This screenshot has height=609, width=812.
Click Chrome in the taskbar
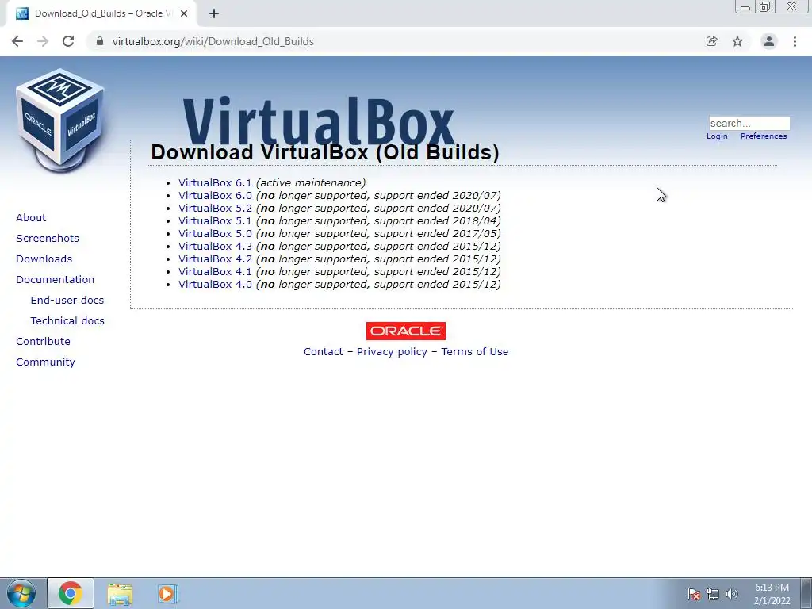pyautogui.click(x=71, y=593)
